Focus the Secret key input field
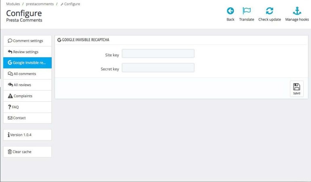 click(158, 68)
